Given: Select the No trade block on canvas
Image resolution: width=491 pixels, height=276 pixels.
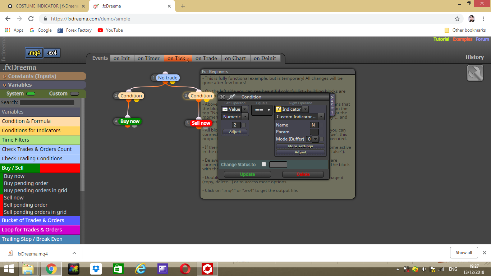Looking at the screenshot, I should tap(168, 78).
